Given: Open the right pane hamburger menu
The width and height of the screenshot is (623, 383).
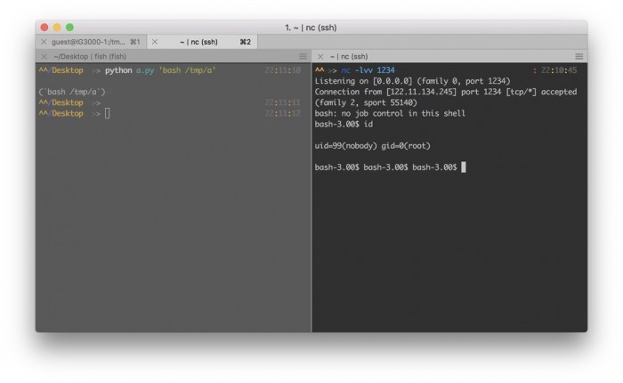Looking at the screenshot, I should click(x=578, y=56).
